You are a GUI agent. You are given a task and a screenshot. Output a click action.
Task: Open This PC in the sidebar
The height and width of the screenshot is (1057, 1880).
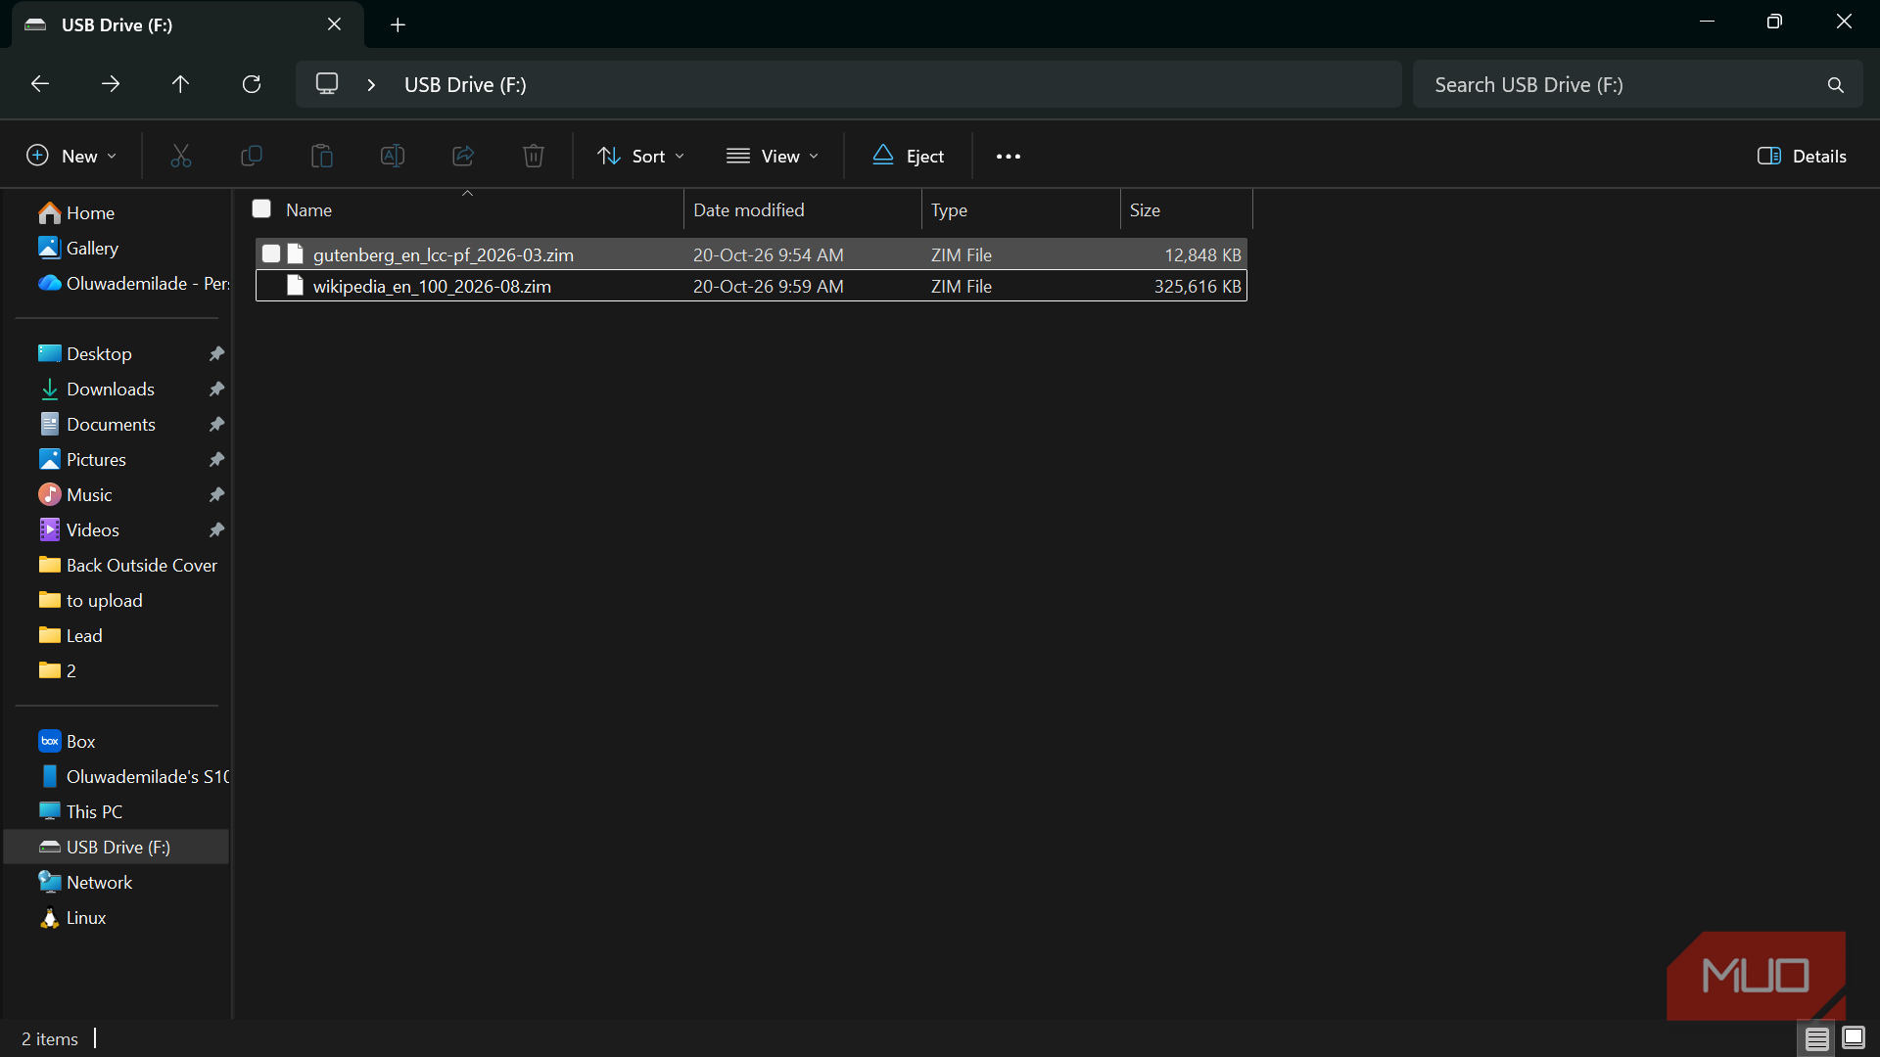coord(94,811)
